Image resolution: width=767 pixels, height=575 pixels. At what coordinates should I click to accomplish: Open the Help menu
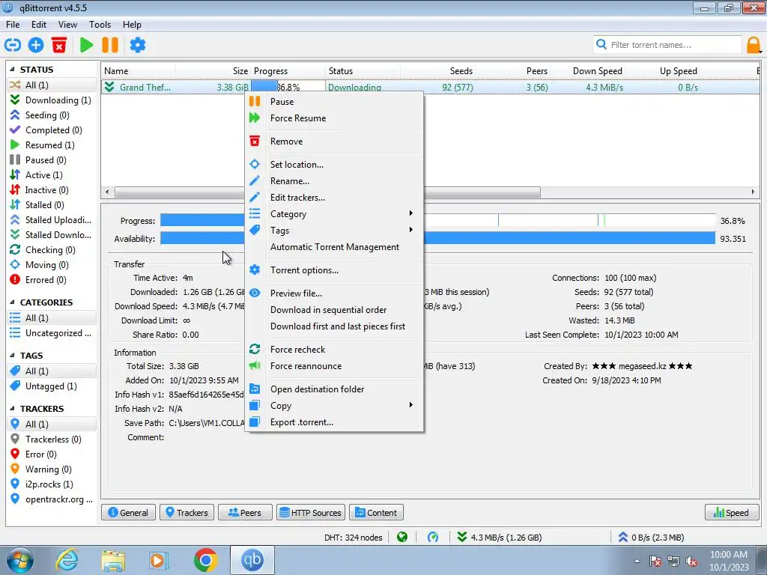pos(132,25)
